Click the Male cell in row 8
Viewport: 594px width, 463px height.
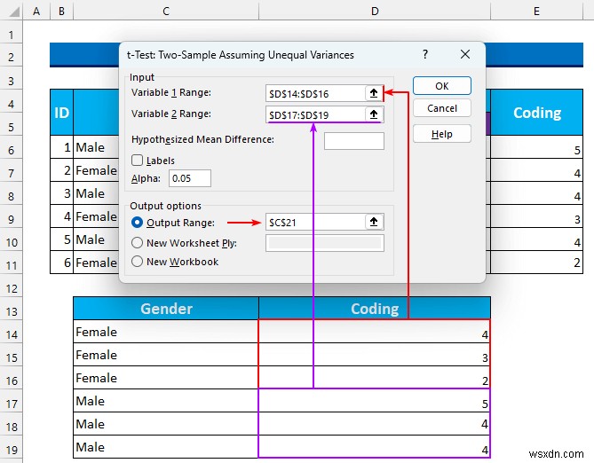tap(96, 193)
